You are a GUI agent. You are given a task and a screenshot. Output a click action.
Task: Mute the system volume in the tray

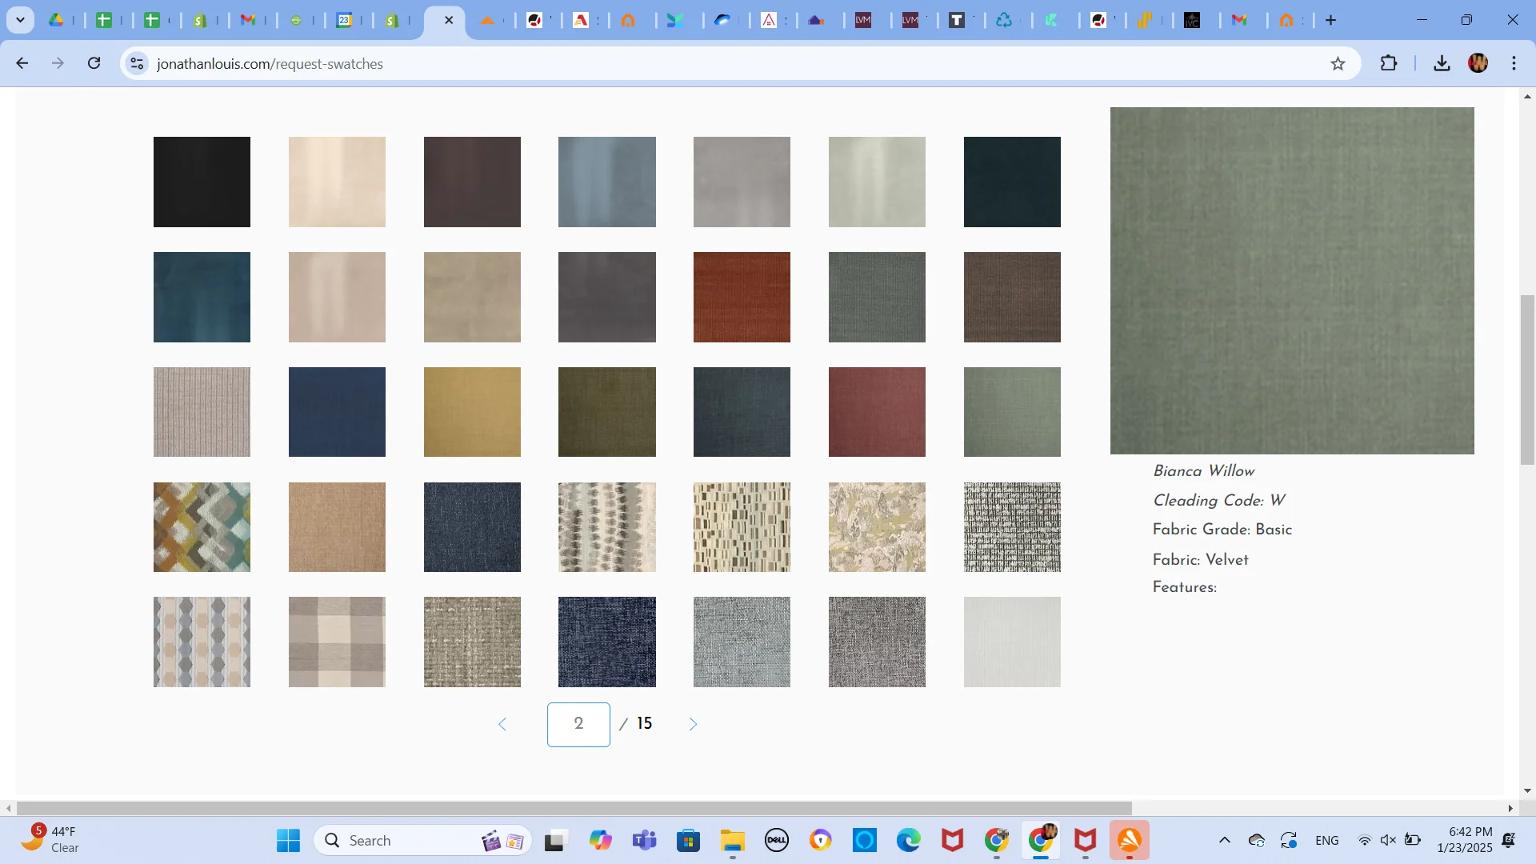[1387, 840]
